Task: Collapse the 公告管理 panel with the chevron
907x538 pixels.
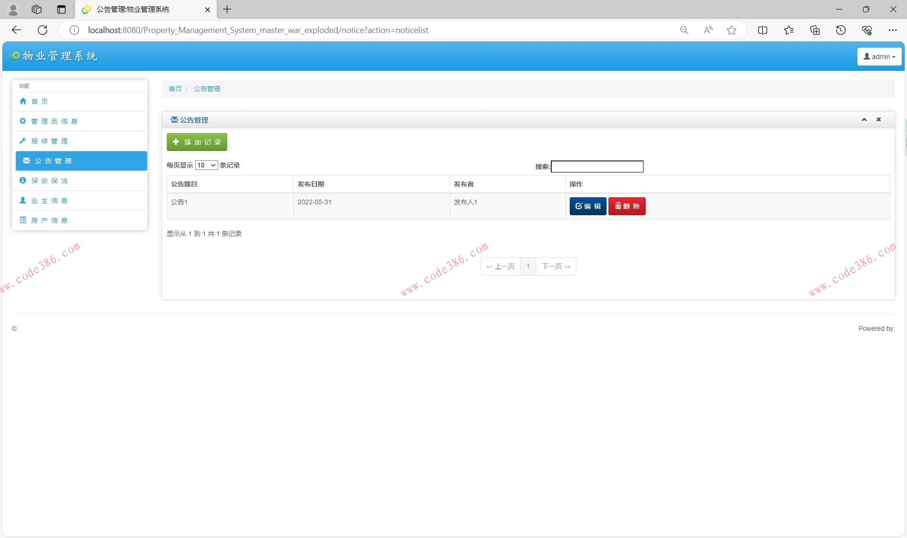Action: tap(864, 119)
